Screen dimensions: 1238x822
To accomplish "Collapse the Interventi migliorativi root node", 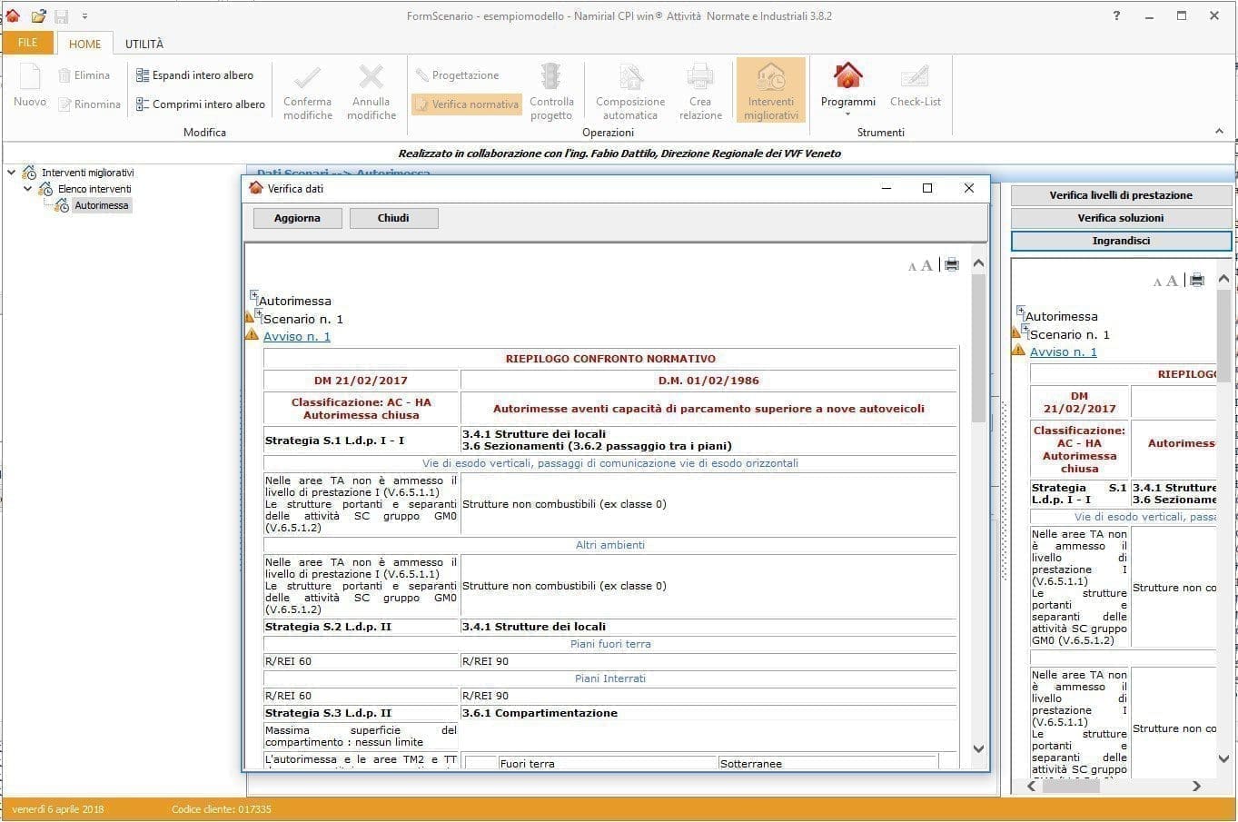I will tap(12, 173).
